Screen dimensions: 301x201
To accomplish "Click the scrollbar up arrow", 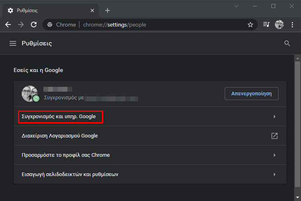I will 297,58.
